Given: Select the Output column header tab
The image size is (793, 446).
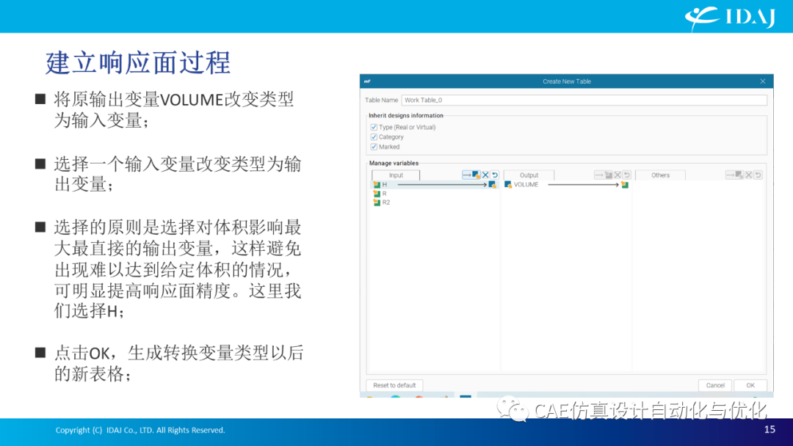Looking at the screenshot, I should [x=529, y=175].
